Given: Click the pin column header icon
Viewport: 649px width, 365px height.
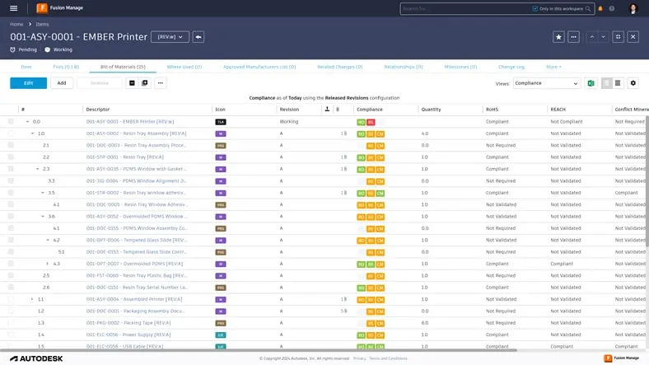Looking at the screenshot, I should coord(327,110).
